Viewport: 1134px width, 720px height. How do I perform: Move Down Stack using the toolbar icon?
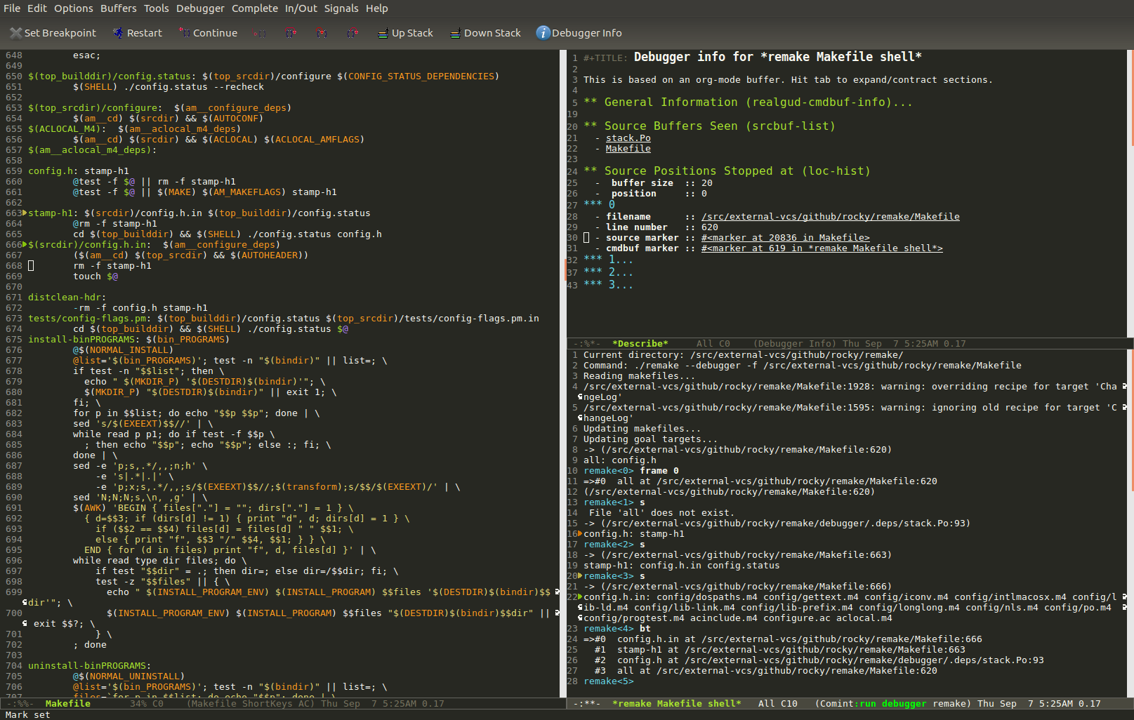[455, 33]
